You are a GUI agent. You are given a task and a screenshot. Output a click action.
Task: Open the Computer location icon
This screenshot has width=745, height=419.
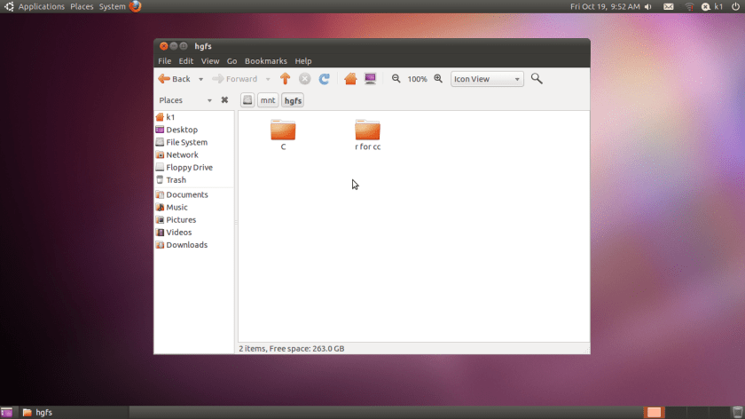[371, 79]
